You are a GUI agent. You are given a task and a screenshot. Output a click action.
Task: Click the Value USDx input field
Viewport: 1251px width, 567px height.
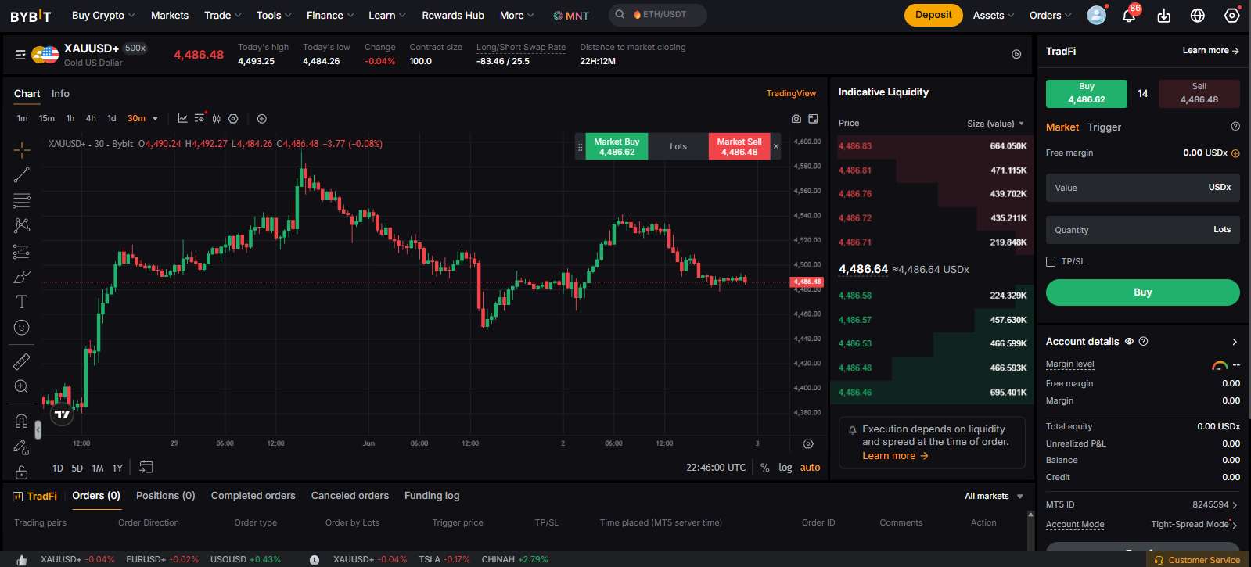click(x=1142, y=188)
